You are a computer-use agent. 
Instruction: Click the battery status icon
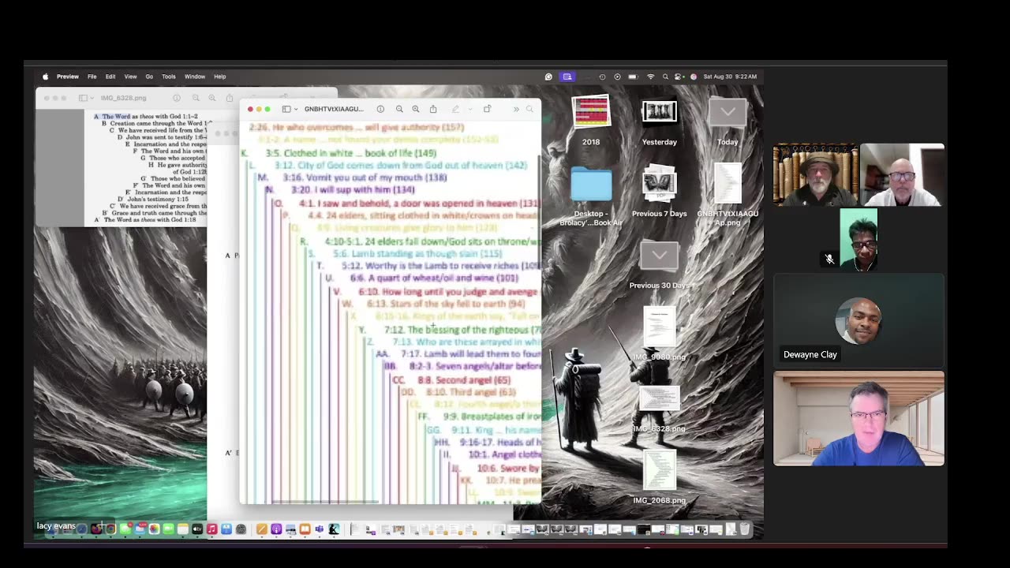pos(634,77)
